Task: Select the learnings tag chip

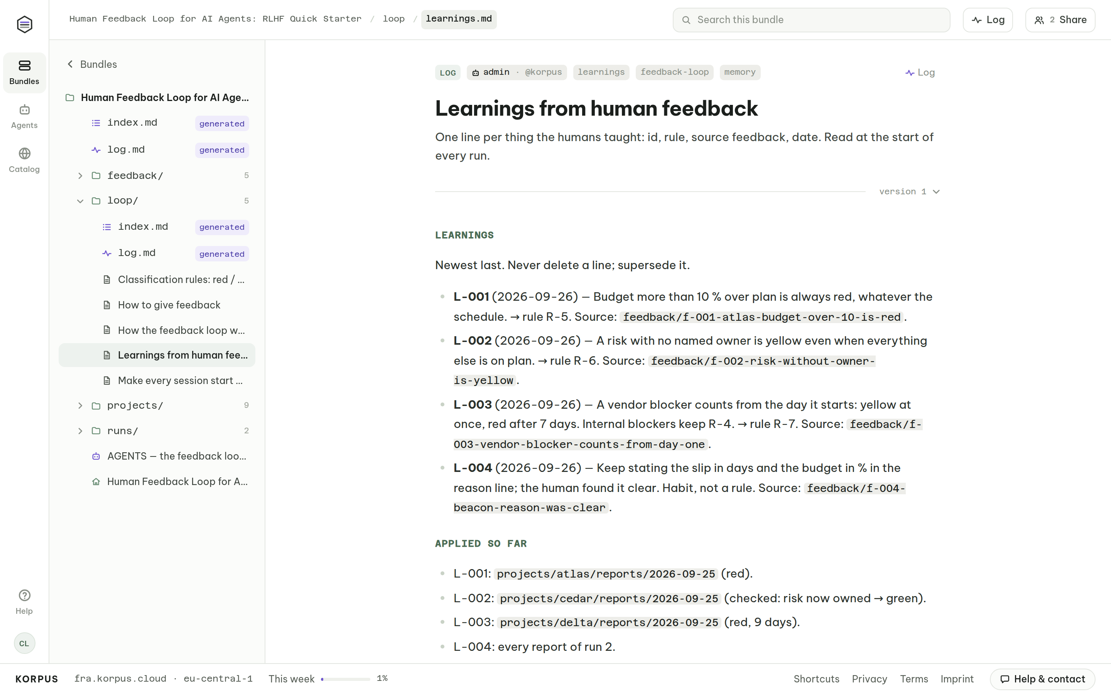Action: click(x=601, y=72)
